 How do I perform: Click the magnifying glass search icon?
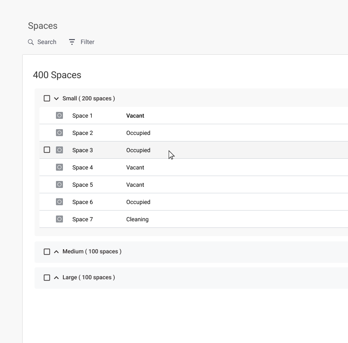point(30,42)
